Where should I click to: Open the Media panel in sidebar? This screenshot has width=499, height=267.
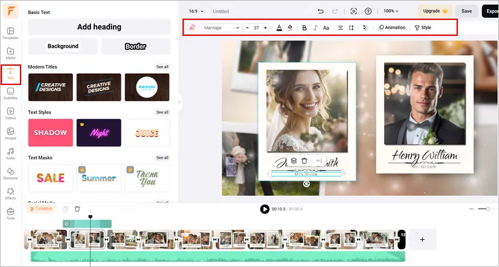(11, 54)
